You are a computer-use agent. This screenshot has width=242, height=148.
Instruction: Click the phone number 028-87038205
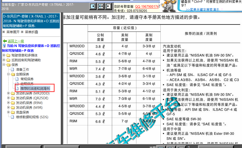click(137, 11)
